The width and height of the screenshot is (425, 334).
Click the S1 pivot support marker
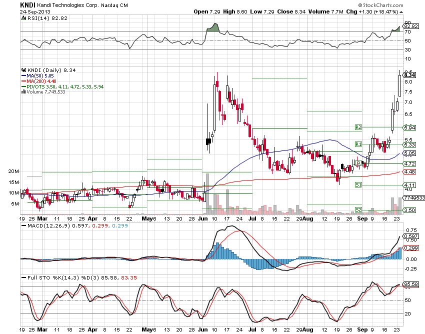point(358,185)
